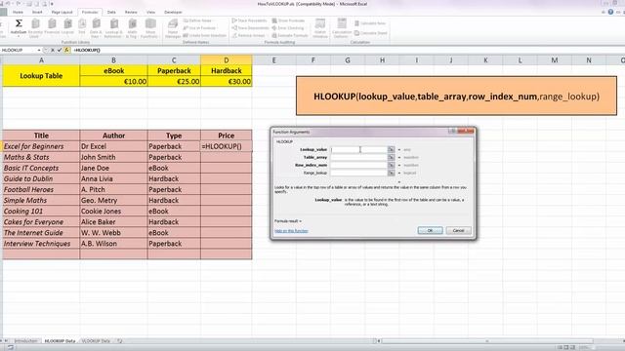
Task: Click inside the formula bar
Action: [x=347, y=50]
